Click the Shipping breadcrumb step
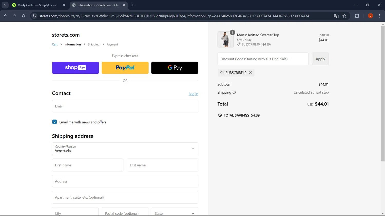This screenshot has height=216, width=385. pos(93,44)
